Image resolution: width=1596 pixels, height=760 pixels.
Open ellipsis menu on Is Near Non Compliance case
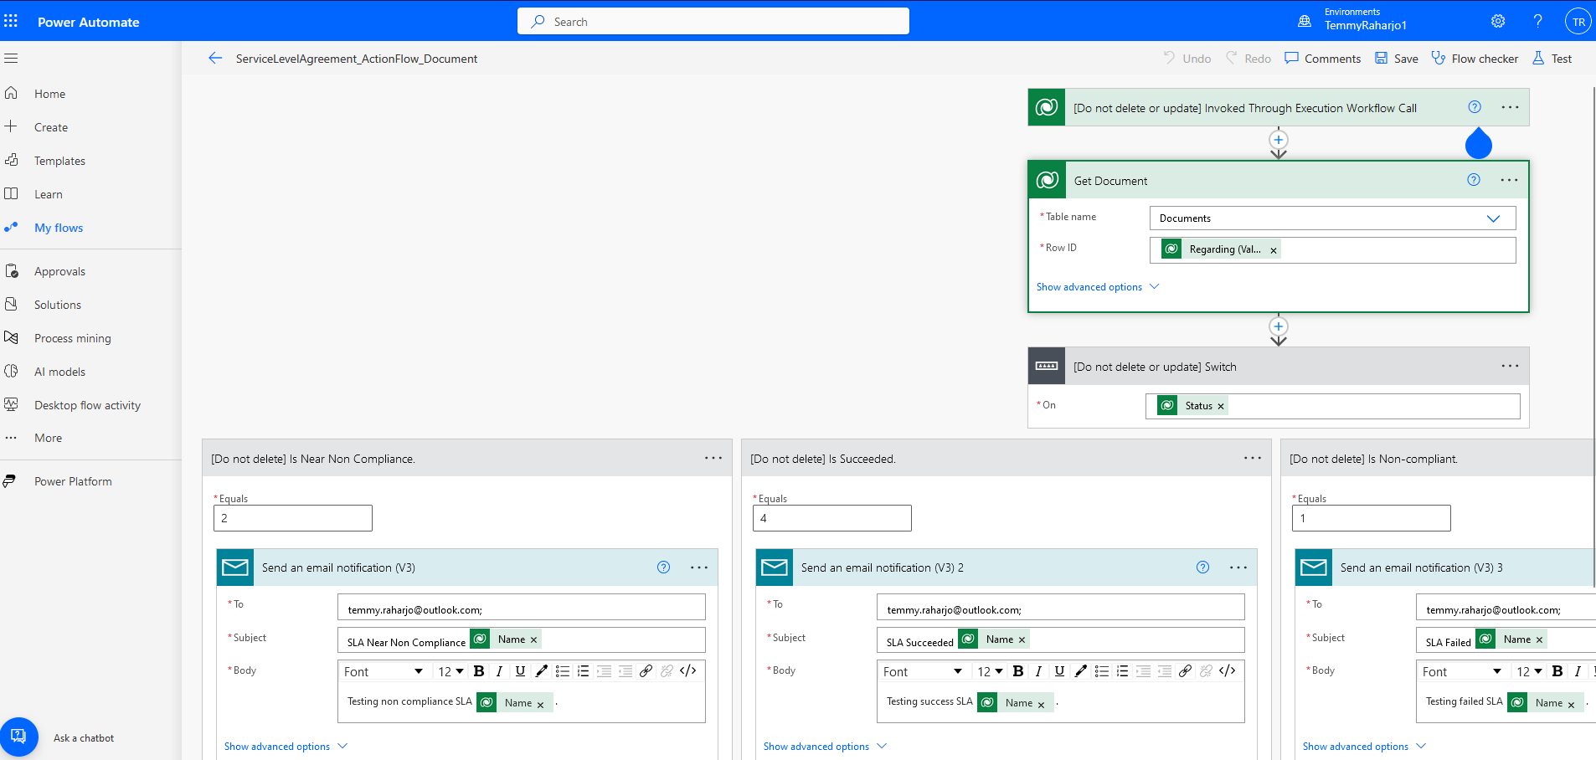(x=713, y=458)
